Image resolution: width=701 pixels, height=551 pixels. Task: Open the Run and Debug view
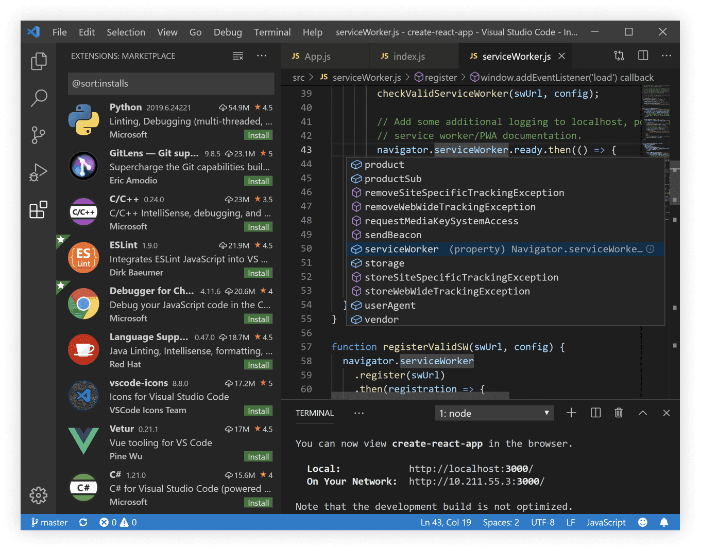(39, 172)
